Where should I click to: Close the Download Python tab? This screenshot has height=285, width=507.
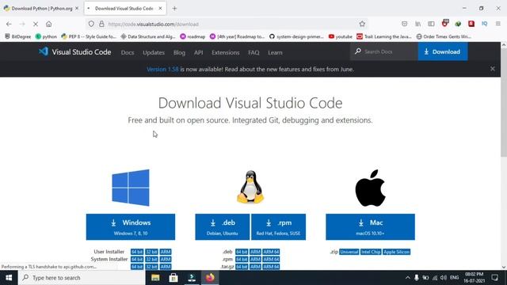(x=77, y=9)
